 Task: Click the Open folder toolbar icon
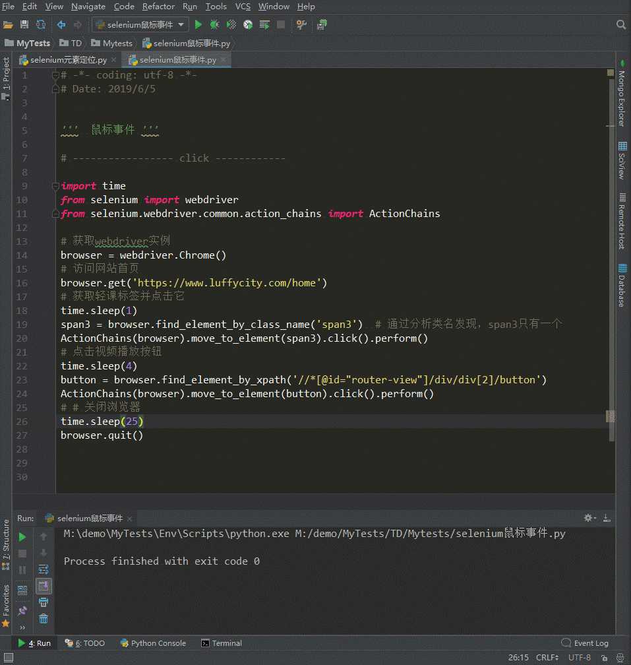(x=8, y=24)
